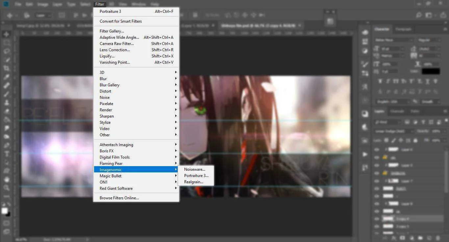This screenshot has height=242, width=449.
Task: Choose Convert for Smart Filters
Action: (x=136, y=21)
